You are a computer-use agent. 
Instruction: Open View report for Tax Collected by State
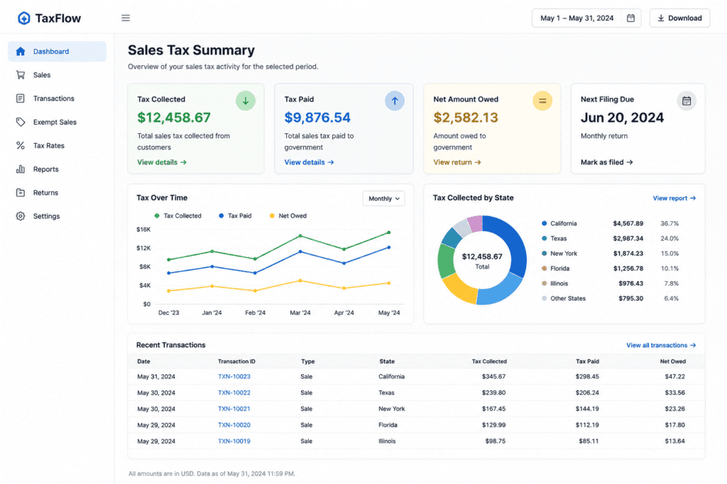pos(674,198)
